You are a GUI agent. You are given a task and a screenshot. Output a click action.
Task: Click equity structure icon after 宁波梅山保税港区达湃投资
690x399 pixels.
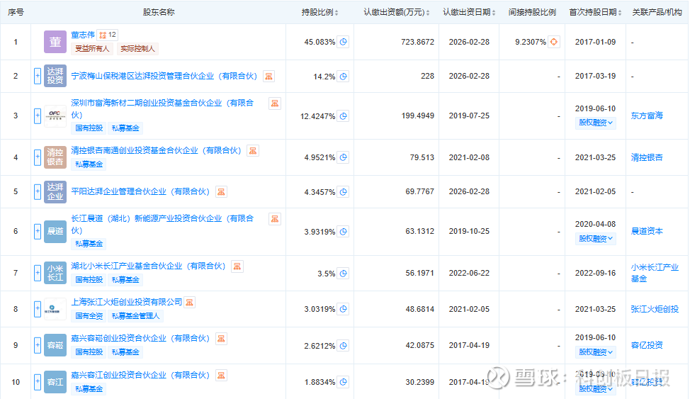(268, 77)
